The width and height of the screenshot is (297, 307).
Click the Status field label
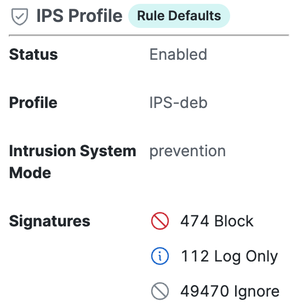(33, 54)
